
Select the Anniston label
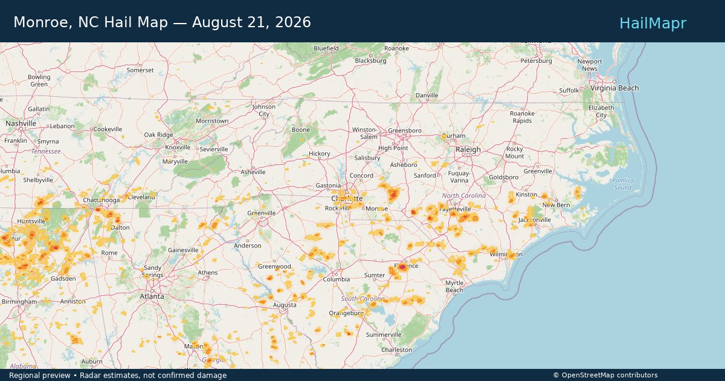click(x=72, y=302)
